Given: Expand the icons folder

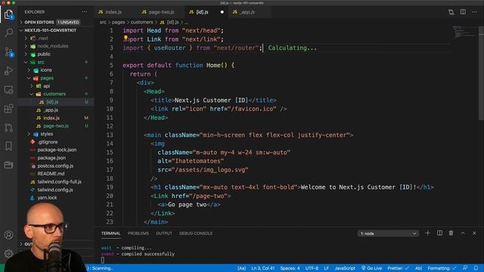Looking at the screenshot, I should point(29,70).
